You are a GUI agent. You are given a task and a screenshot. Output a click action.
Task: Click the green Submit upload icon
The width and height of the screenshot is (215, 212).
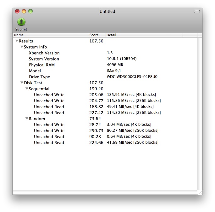(x=21, y=22)
